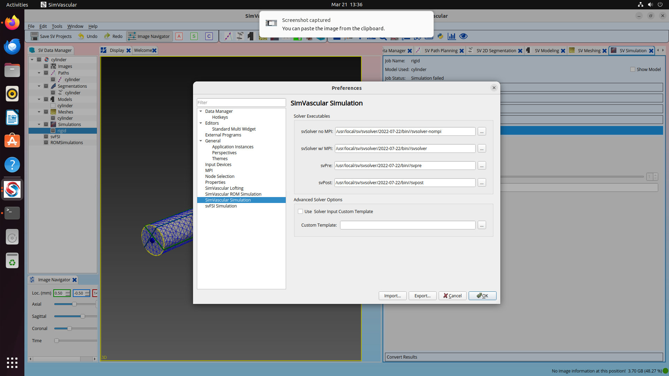Open Terminal from the Ubuntu dock

(x=12, y=213)
